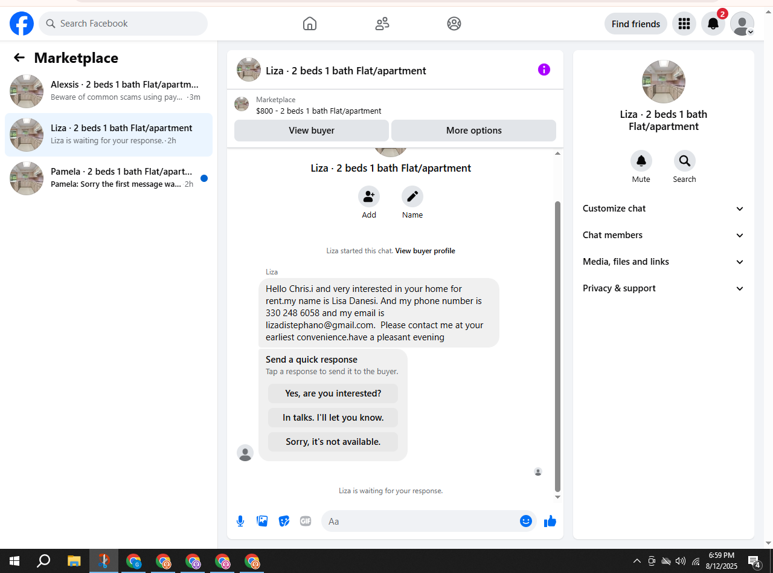Viewport: 773px width, 573px height.
Task: Send quick reply 'In talks. I'll let you know.'
Action: pyautogui.click(x=333, y=418)
